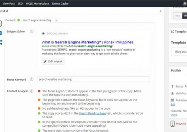Open the Flesch Reading Ease link
Viewport: 187px width, 132px height.
click(x=92, y=113)
